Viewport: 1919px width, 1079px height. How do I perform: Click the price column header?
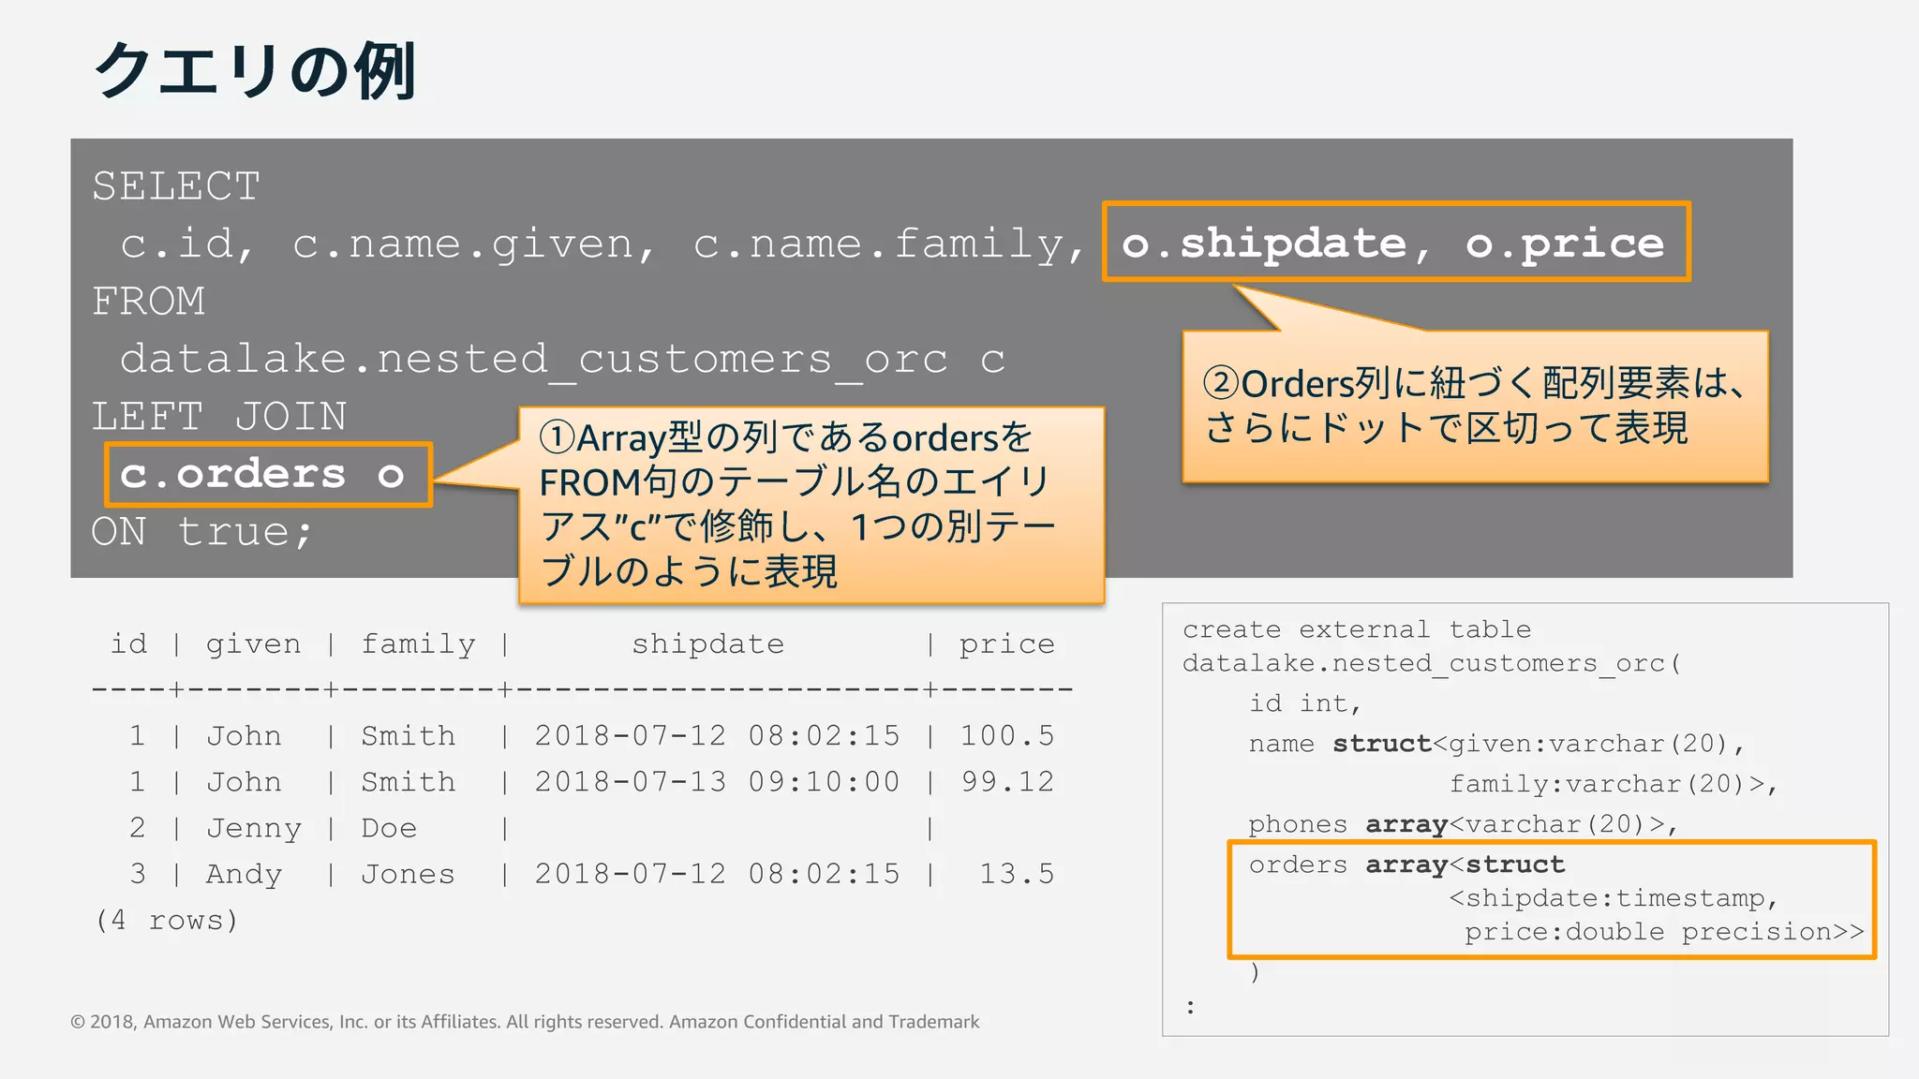pyautogui.click(x=1006, y=644)
